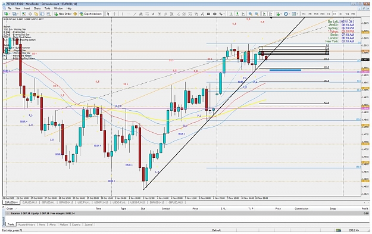Zoom out on the chart

257,14
